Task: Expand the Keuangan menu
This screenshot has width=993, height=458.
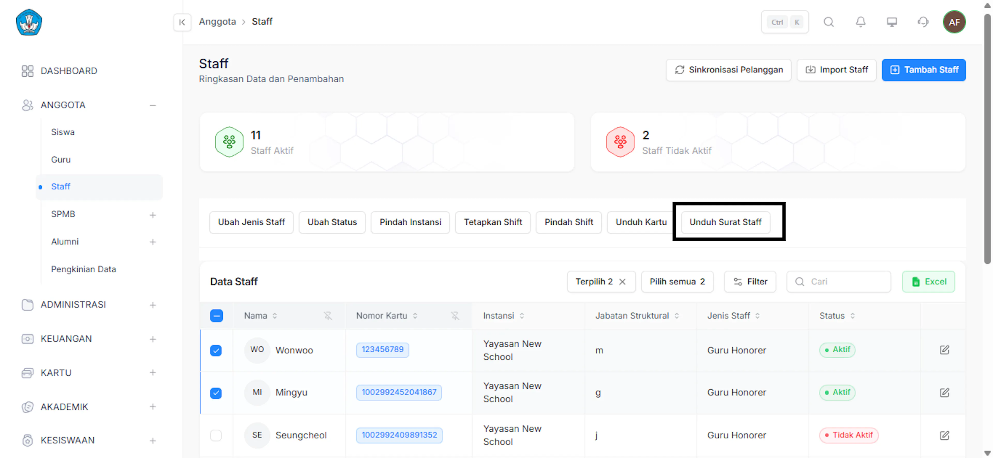Action: (153, 339)
